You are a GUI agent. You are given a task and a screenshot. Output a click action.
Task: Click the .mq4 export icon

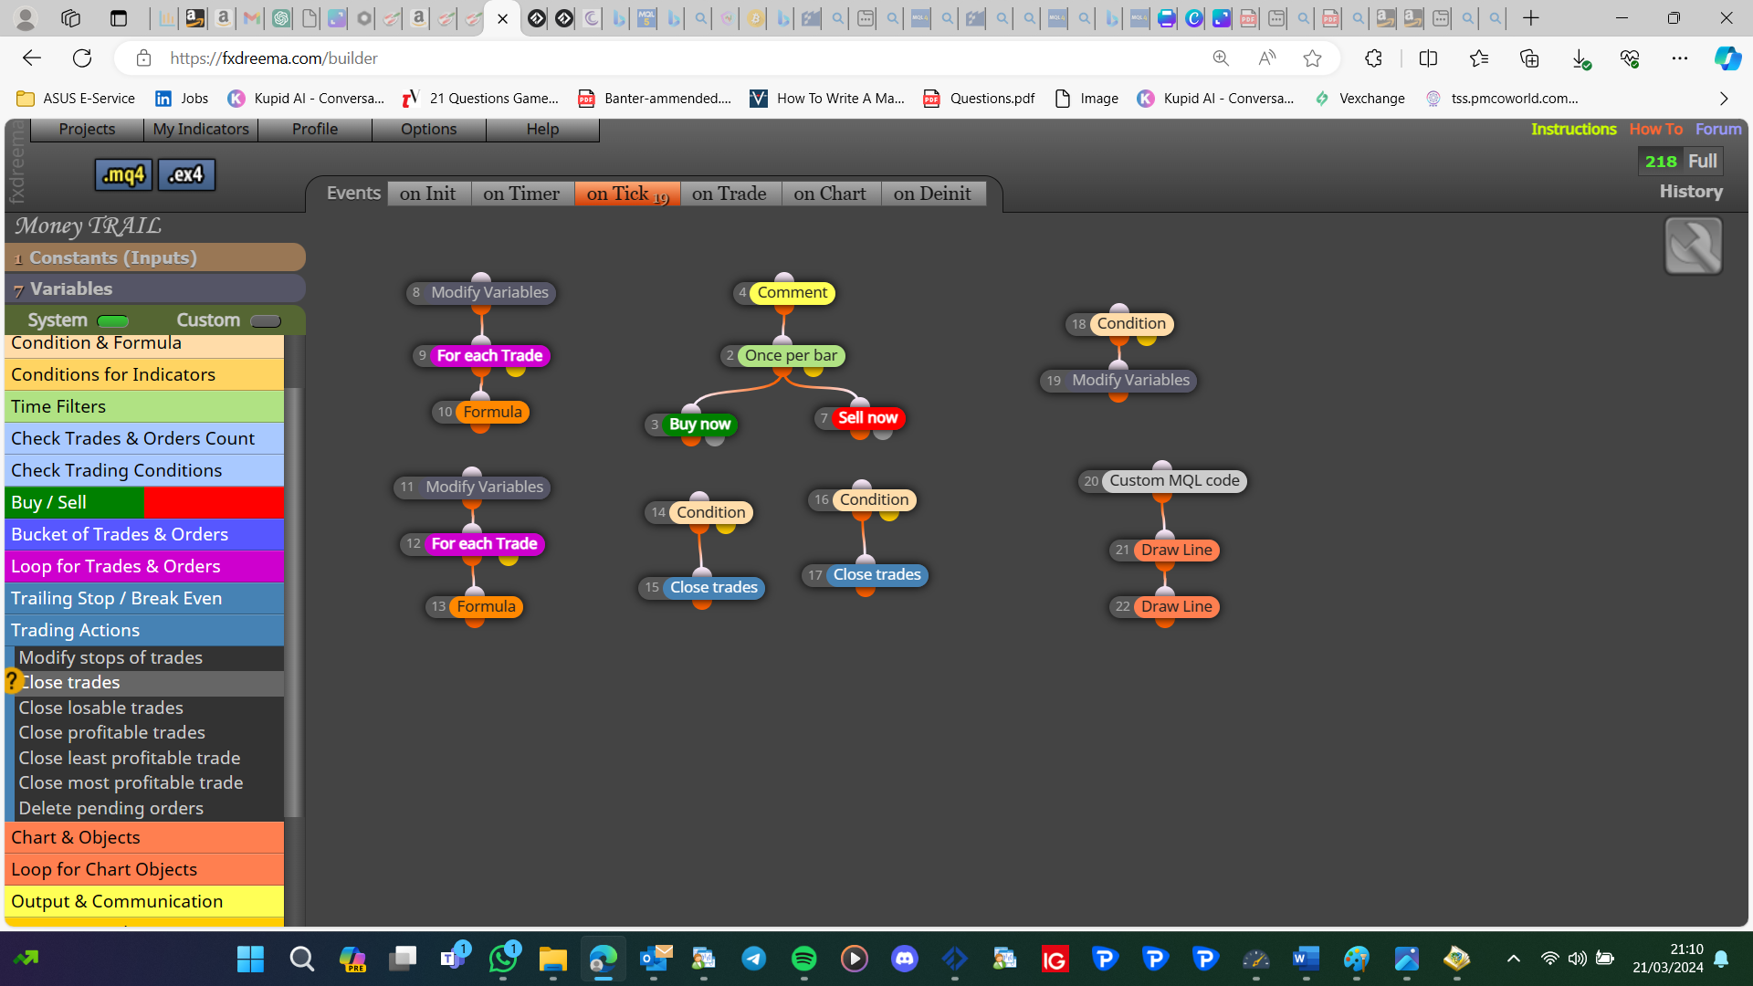point(123,174)
